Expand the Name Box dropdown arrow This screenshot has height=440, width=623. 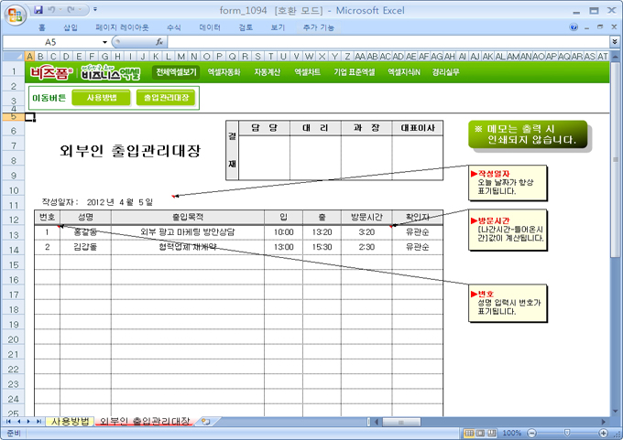pyautogui.click(x=104, y=42)
